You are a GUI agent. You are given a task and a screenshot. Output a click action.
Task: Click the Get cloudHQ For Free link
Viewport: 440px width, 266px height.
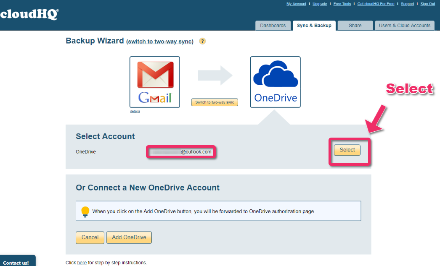(376, 4)
